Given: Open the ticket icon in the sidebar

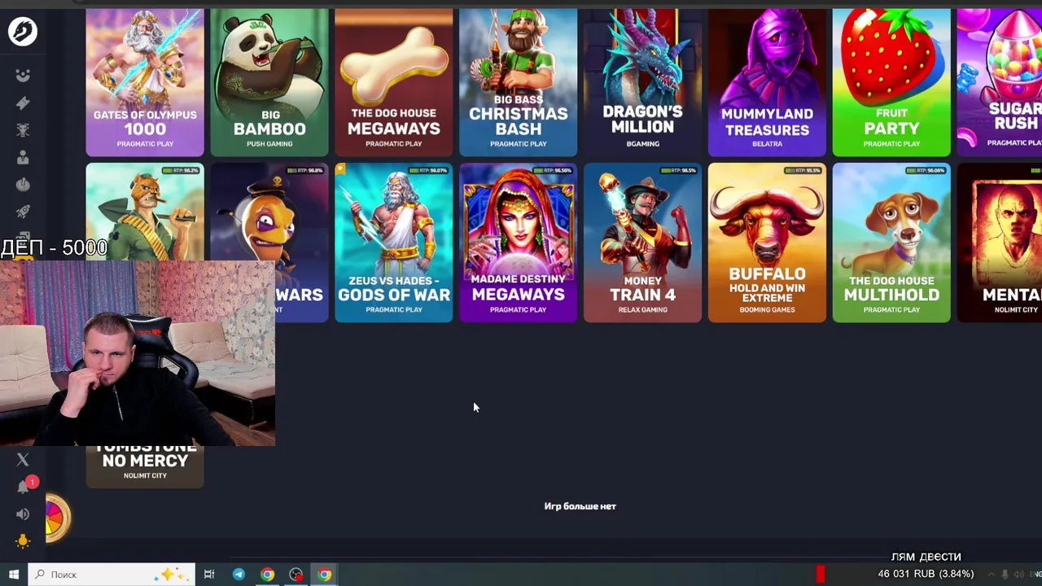Looking at the screenshot, I should (x=23, y=103).
